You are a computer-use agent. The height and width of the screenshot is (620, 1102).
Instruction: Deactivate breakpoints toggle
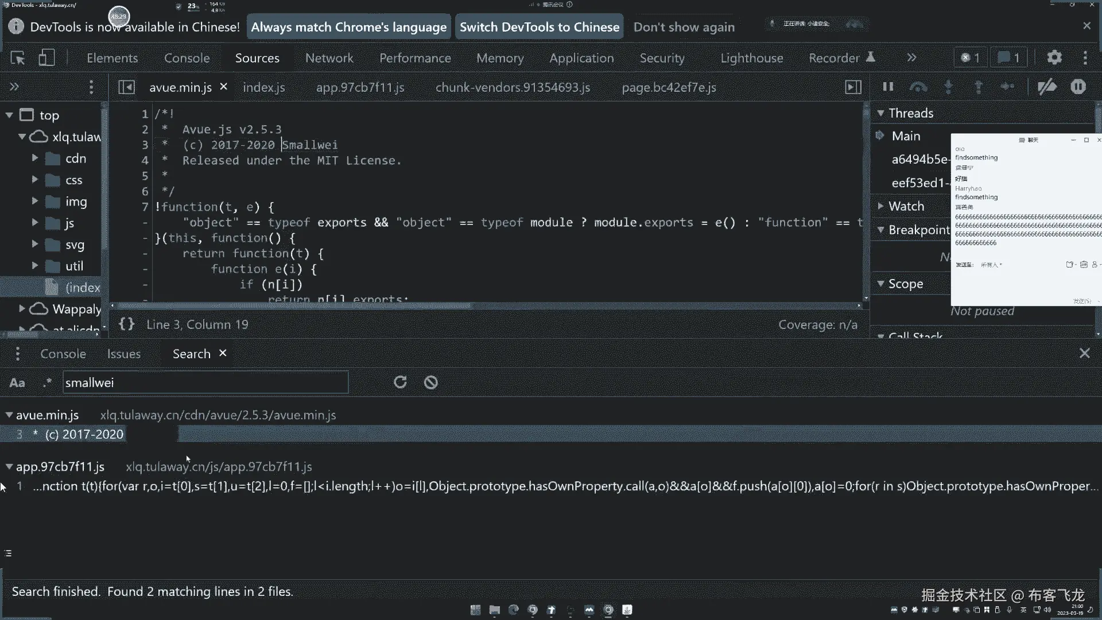(1047, 87)
